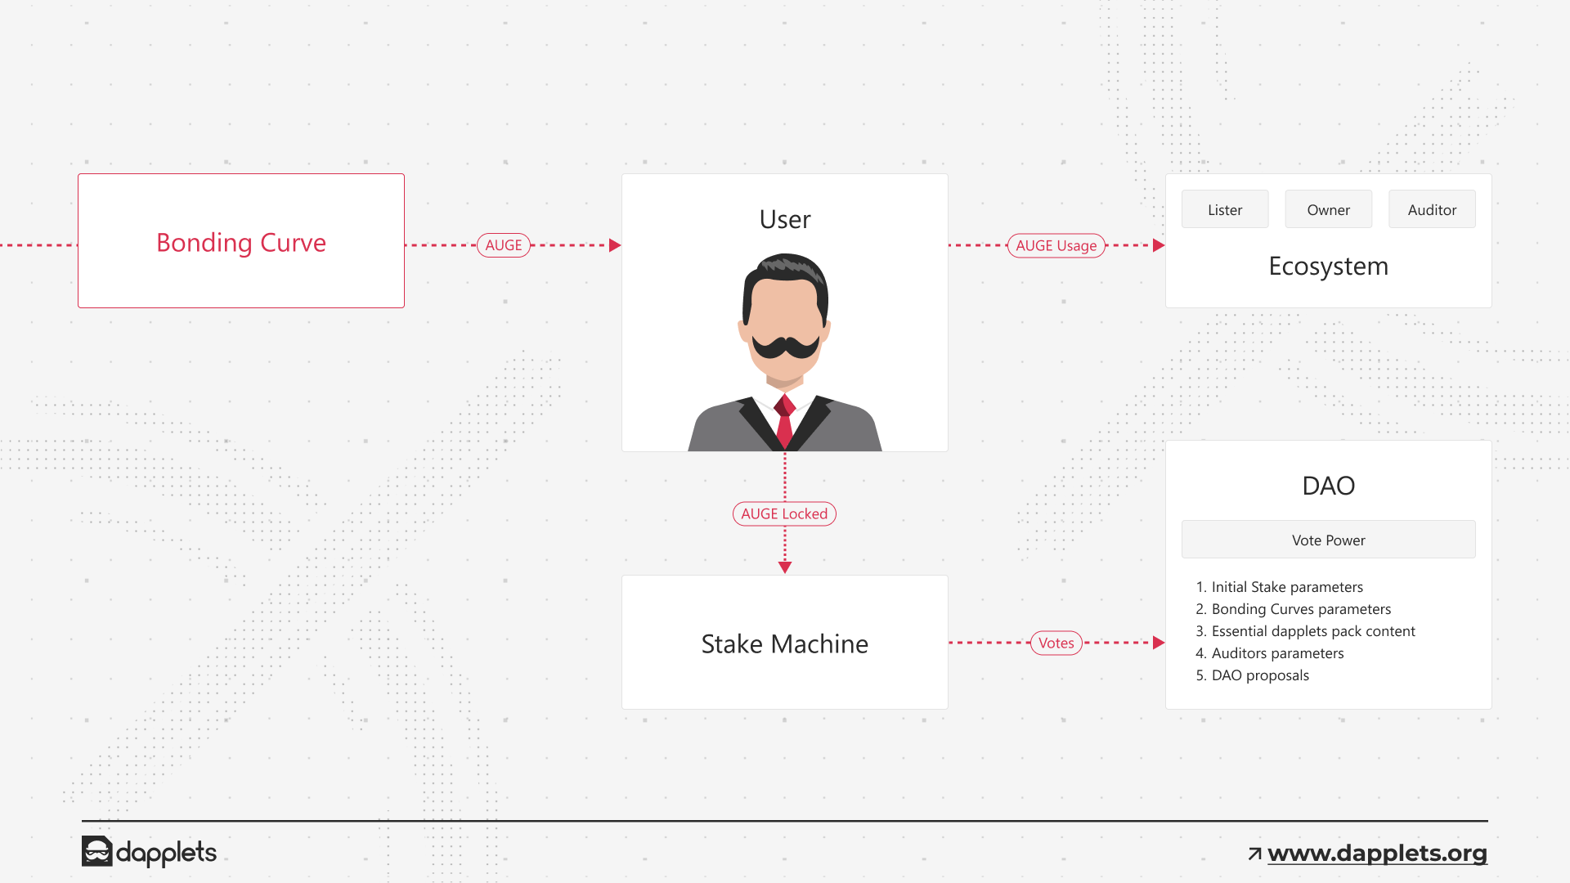Click the arrow icon beside website link
The height and width of the screenshot is (883, 1570).
coord(1254,854)
